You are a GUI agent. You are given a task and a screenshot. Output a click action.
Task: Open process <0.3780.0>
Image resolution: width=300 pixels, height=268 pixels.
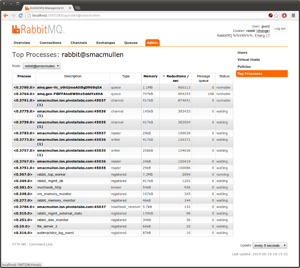point(24,87)
